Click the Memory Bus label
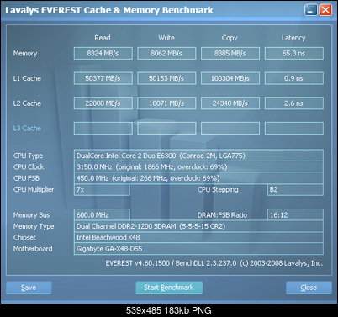This screenshot has width=338, height=317. tap(31, 215)
